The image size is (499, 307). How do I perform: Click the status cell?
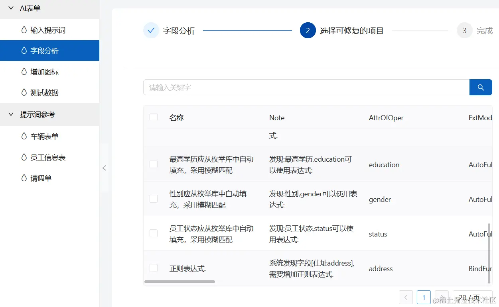point(378,234)
